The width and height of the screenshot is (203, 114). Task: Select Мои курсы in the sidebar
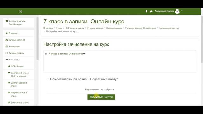click(x=18, y=60)
